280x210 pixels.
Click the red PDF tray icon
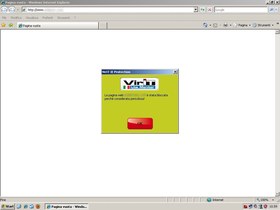point(246,207)
